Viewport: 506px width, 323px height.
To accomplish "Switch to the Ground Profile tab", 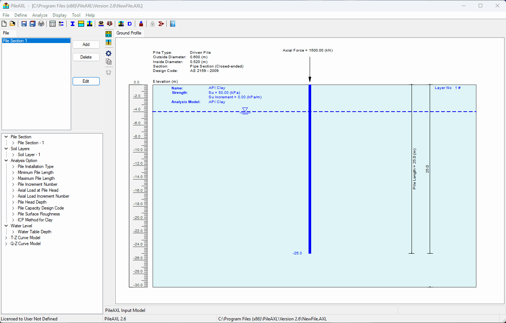I will point(129,33).
